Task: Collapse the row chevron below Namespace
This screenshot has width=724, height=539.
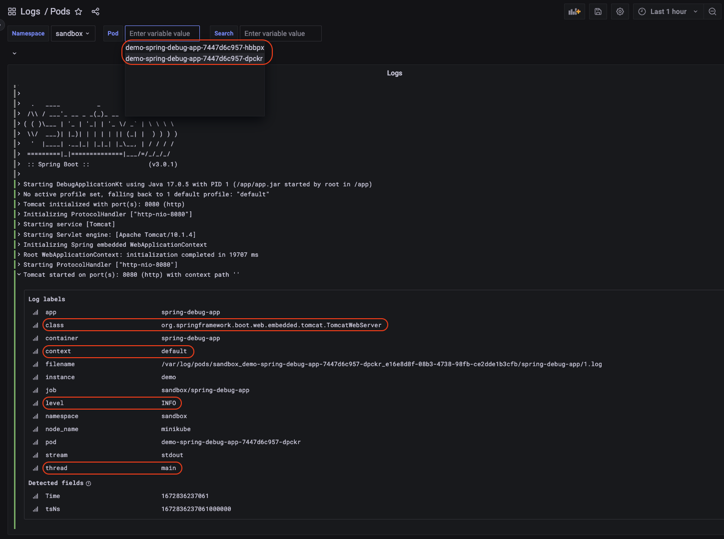Action: click(x=14, y=53)
